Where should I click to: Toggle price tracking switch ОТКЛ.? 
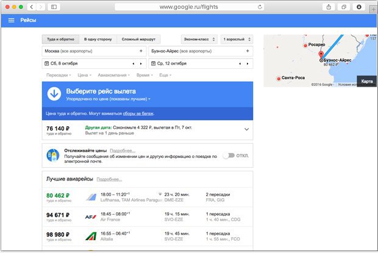coord(229,155)
